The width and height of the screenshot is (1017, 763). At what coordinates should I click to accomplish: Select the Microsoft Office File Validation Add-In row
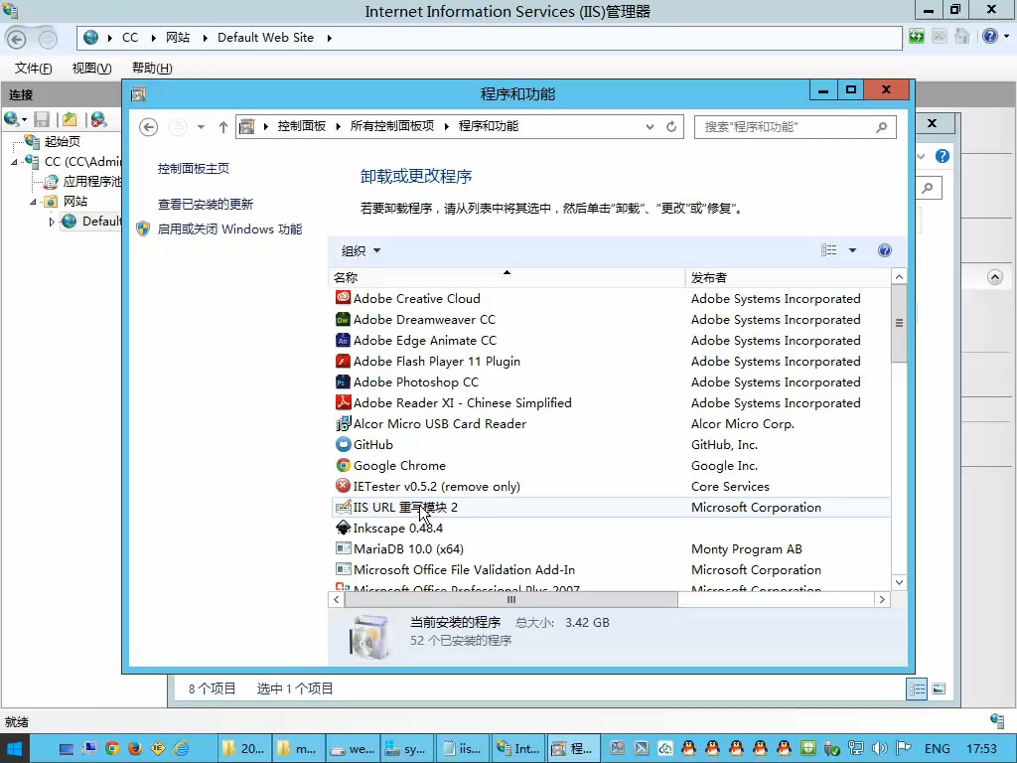pyautogui.click(x=611, y=569)
